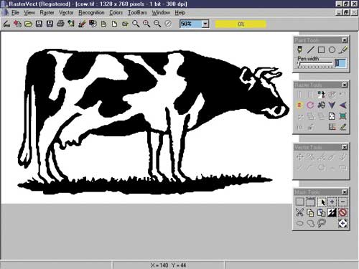The height and width of the screenshot is (269, 359).
Task: Toggle the arrow pointer mask selection tool
Action: (322, 202)
